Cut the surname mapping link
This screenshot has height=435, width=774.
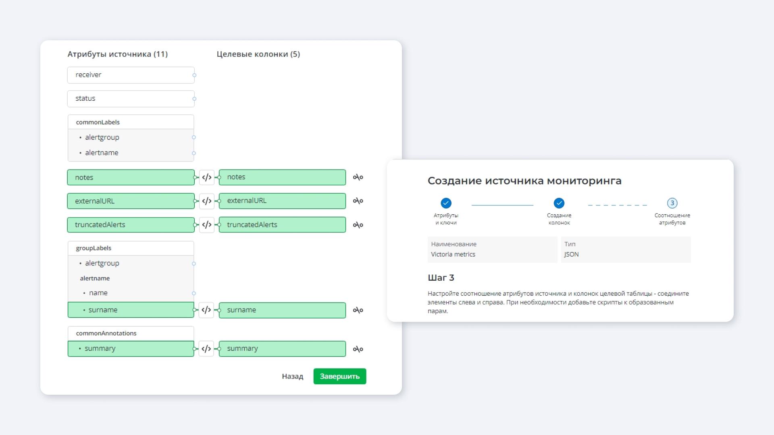coord(358,310)
